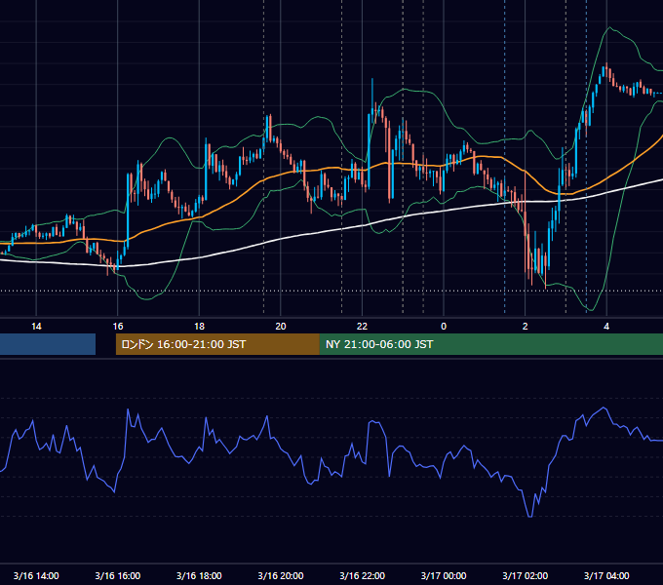Click the unlabeled blue session band
Viewport: 663px width, 585px height.
(x=48, y=344)
